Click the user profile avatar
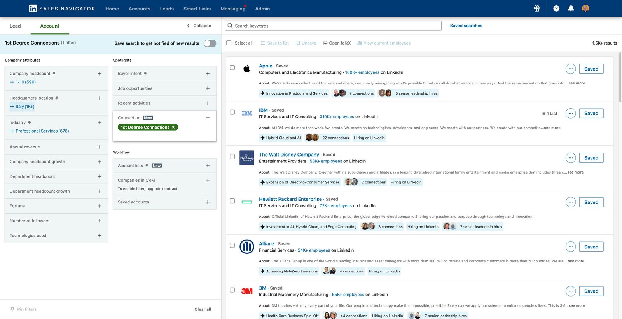622x319 pixels. [x=585, y=9]
